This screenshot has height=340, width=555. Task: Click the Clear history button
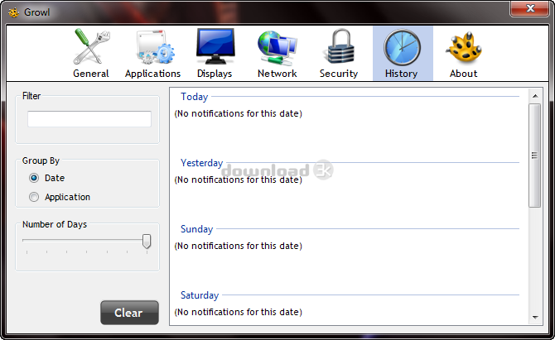click(129, 313)
